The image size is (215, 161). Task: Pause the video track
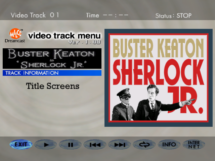point(70,145)
